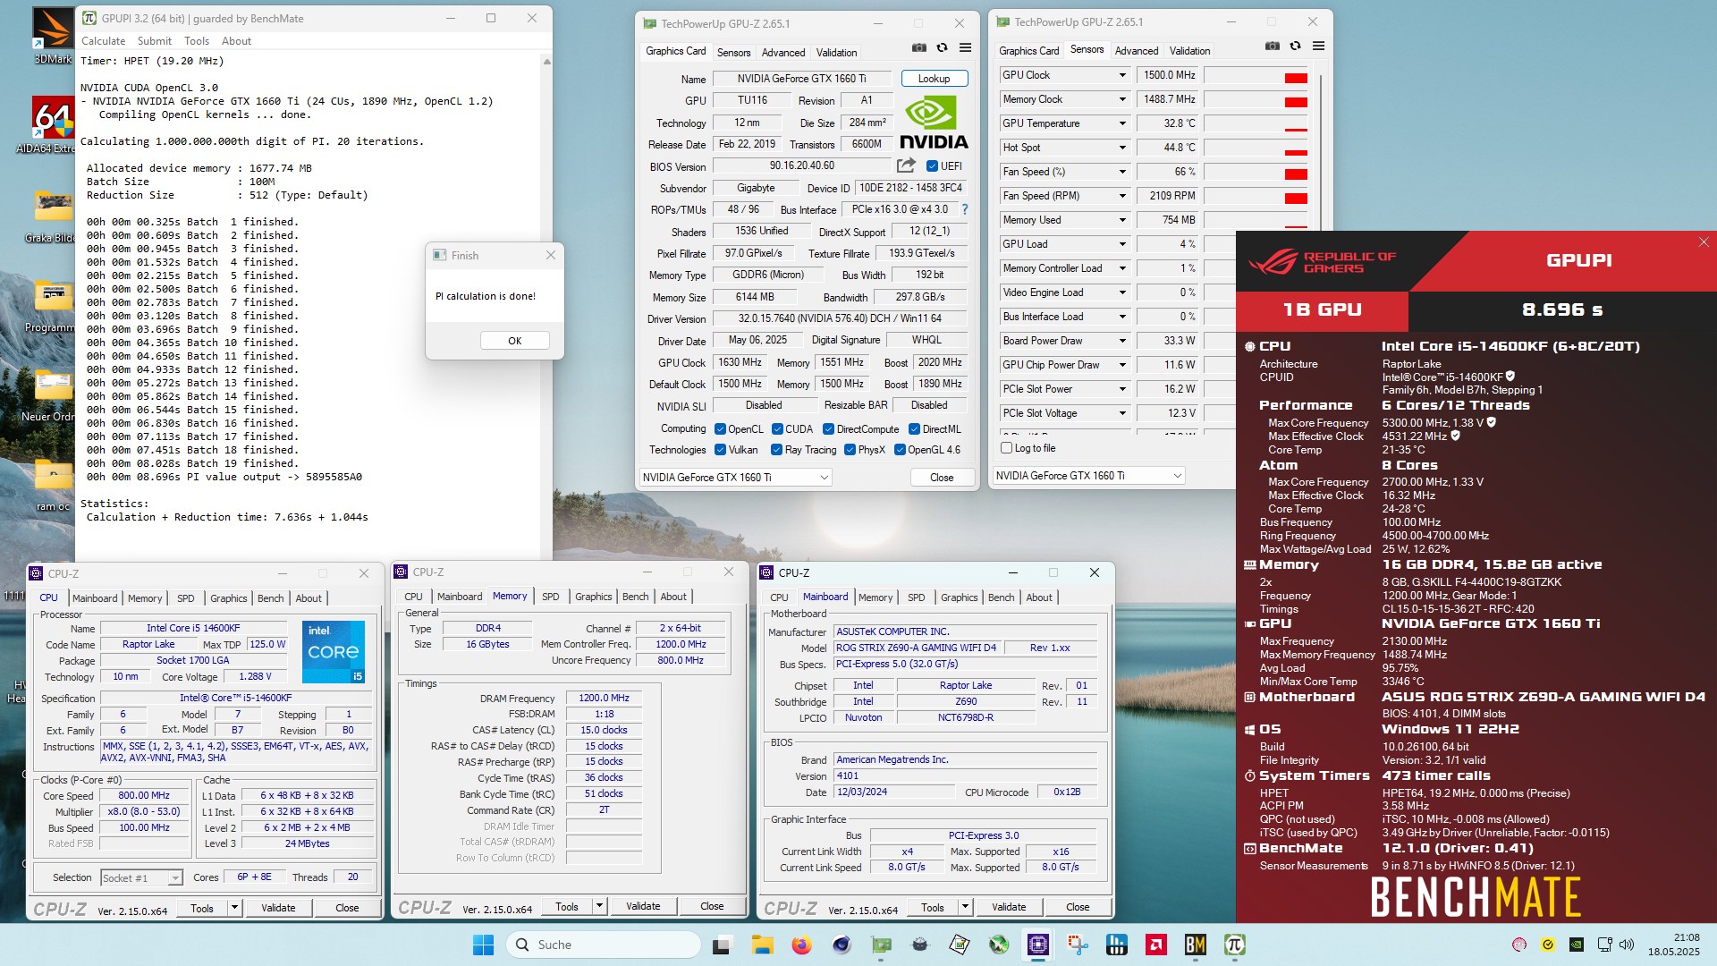
Task: Switch to the SPD tab in the left CPU-Z window
Action: [185, 598]
